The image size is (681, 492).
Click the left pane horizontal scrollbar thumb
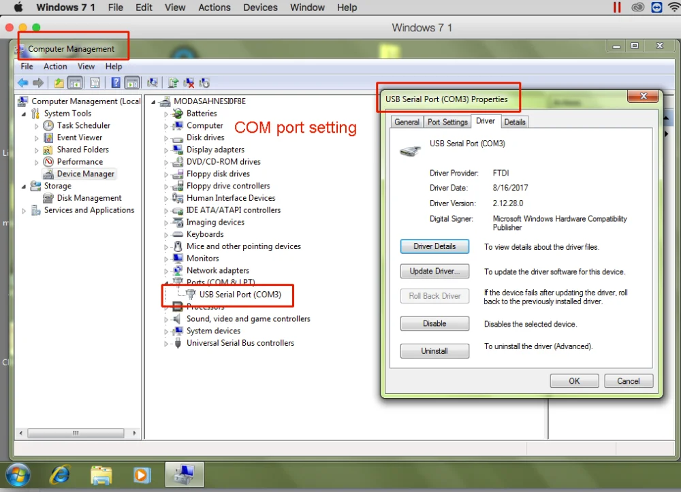[76, 433]
